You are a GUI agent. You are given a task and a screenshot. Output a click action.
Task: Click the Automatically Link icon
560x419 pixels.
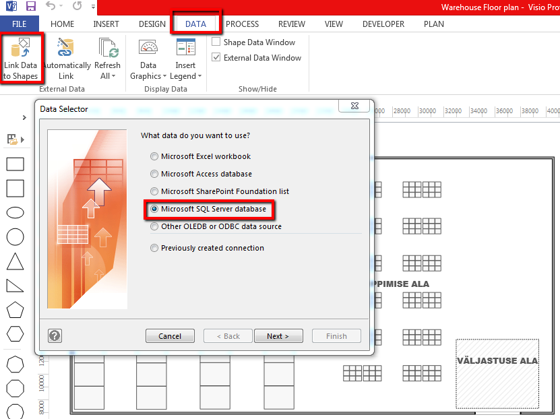[x=65, y=47]
